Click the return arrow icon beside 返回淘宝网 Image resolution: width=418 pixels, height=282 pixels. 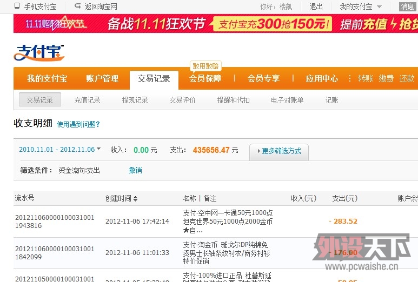(77, 6)
